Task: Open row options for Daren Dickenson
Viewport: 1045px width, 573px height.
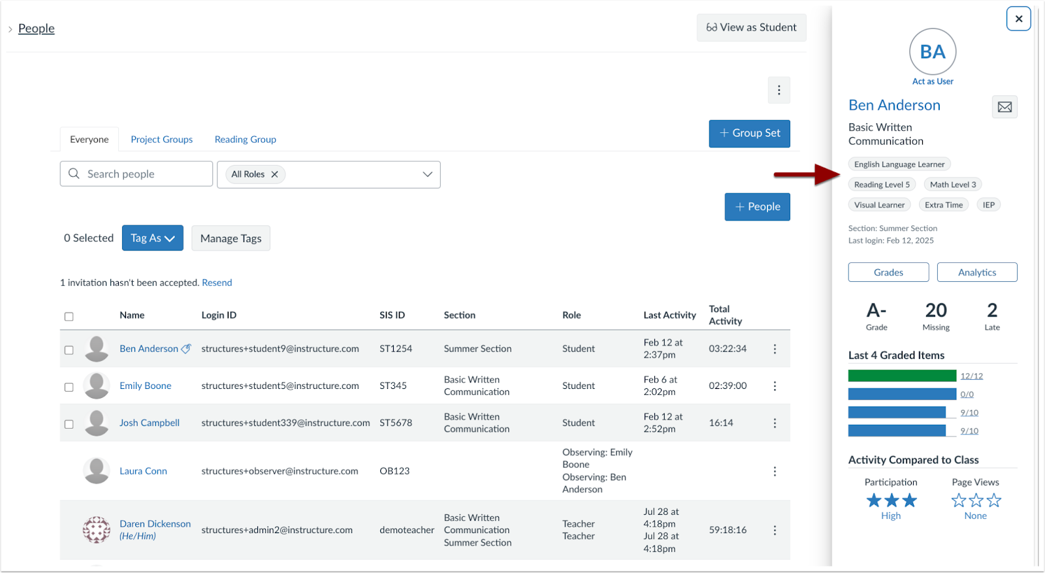Action: [x=775, y=531]
